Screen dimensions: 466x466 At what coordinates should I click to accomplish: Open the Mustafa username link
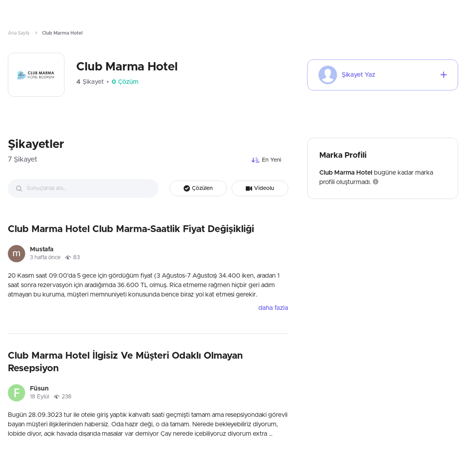click(42, 249)
